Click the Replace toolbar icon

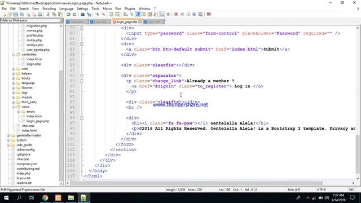click(x=89, y=14)
